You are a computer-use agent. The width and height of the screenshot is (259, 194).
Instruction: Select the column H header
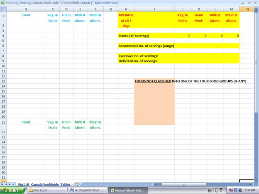126,9
